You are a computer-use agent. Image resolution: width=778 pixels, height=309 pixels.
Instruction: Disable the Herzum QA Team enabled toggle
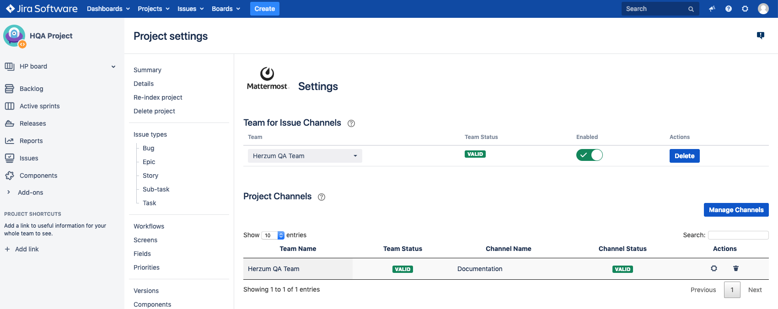[589, 155]
